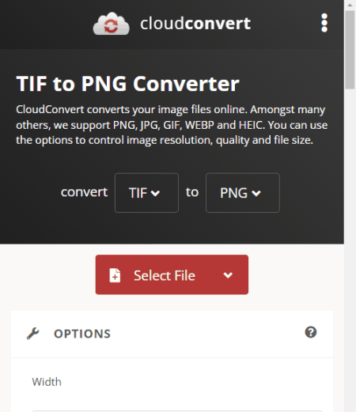Open the three-dot menu in header

click(324, 23)
